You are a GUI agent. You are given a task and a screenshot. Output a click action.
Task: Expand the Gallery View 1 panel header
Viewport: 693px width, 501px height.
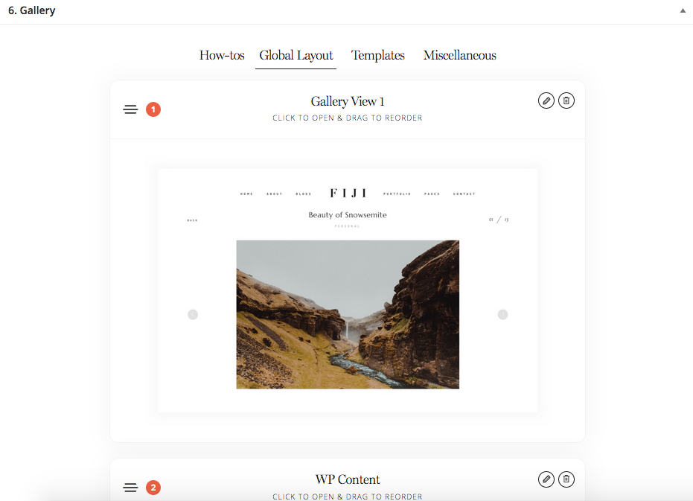348,109
